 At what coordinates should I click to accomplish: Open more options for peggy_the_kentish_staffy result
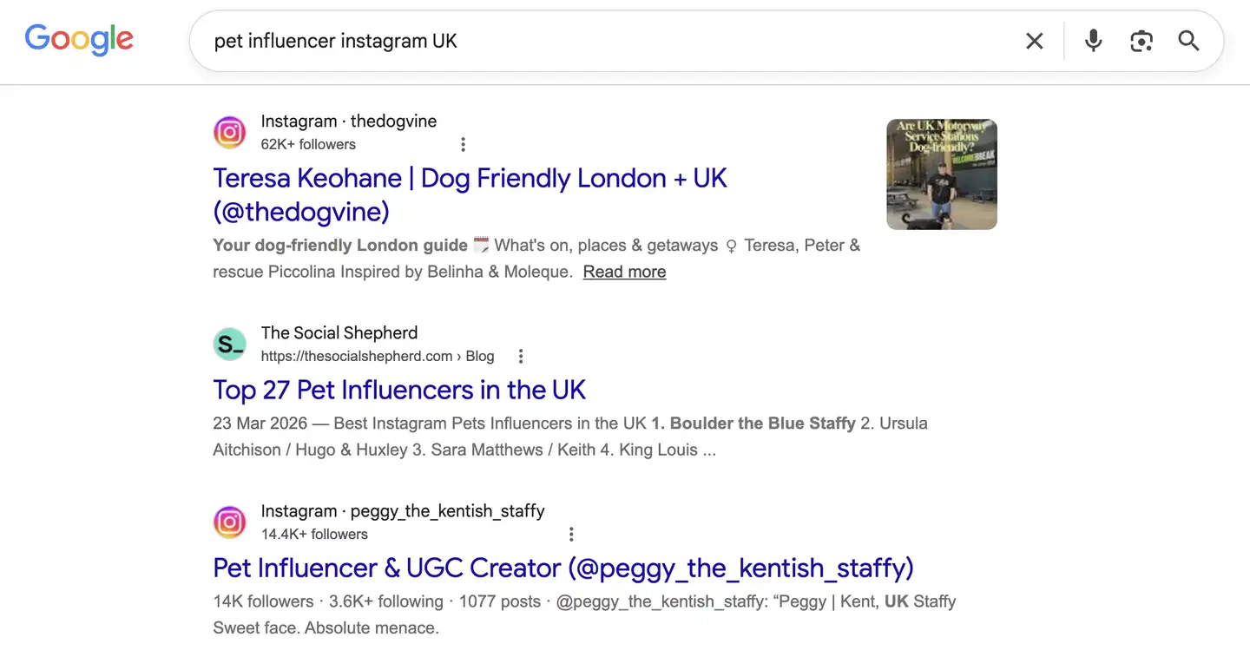click(x=571, y=534)
